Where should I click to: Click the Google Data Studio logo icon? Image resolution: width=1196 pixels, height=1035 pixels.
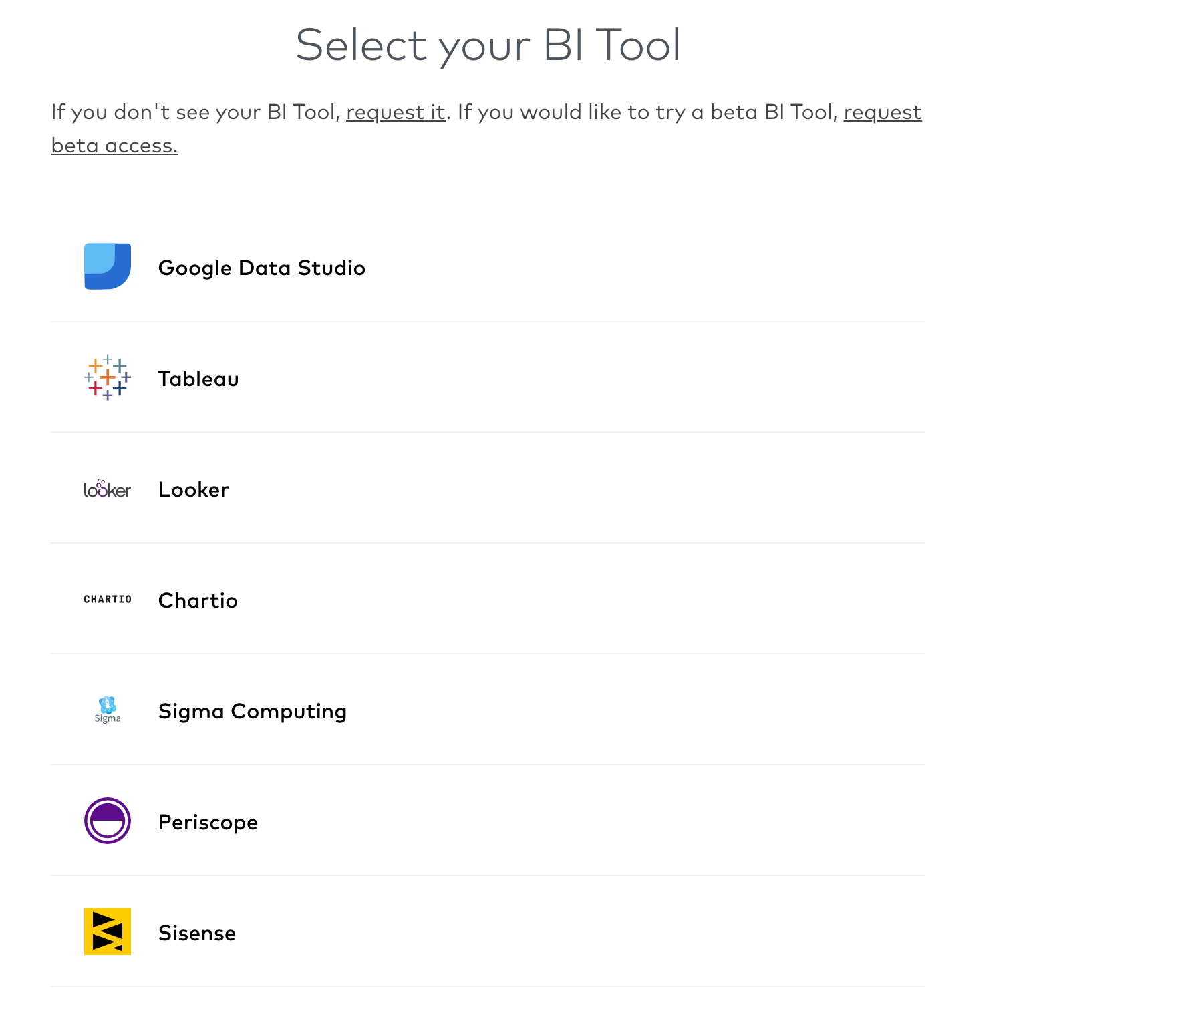click(x=108, y=266)
